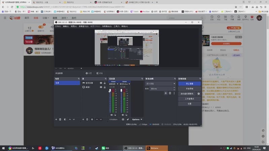Viewport: 269px width, 151px height.
Task: Undock the Sources panel with its float icon
Action: coord(106,79)
